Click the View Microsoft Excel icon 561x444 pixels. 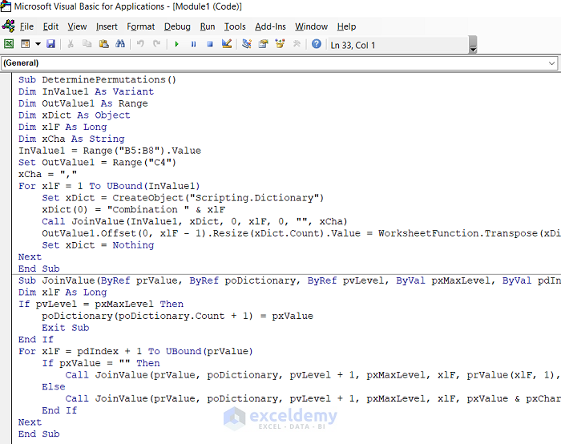[9, 44]
